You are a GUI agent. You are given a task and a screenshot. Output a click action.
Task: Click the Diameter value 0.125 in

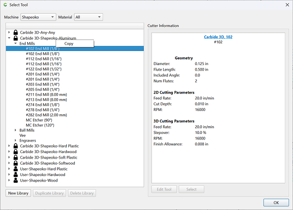click(x=201, y=64)
